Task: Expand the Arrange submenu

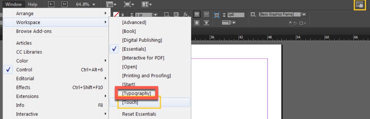Action: point(56,13)
